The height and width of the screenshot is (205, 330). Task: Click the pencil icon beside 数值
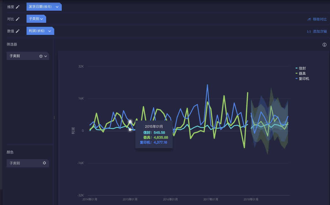pyautogui.click(x=18, y=31)
